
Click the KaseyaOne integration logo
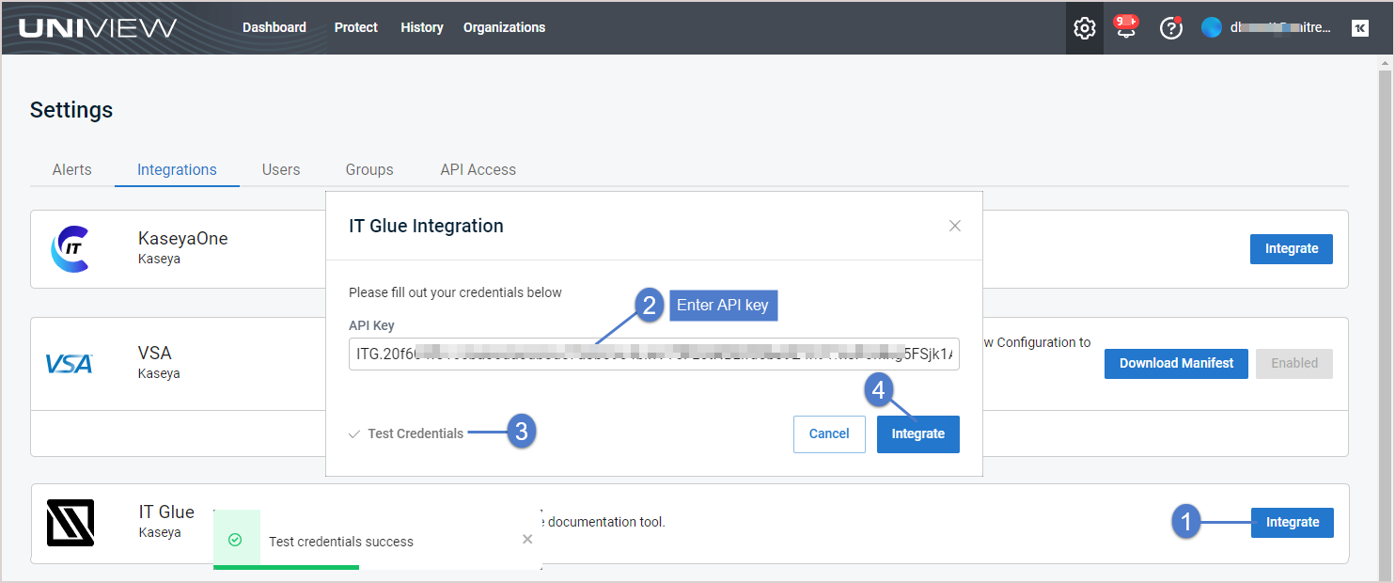pos(70,249)
